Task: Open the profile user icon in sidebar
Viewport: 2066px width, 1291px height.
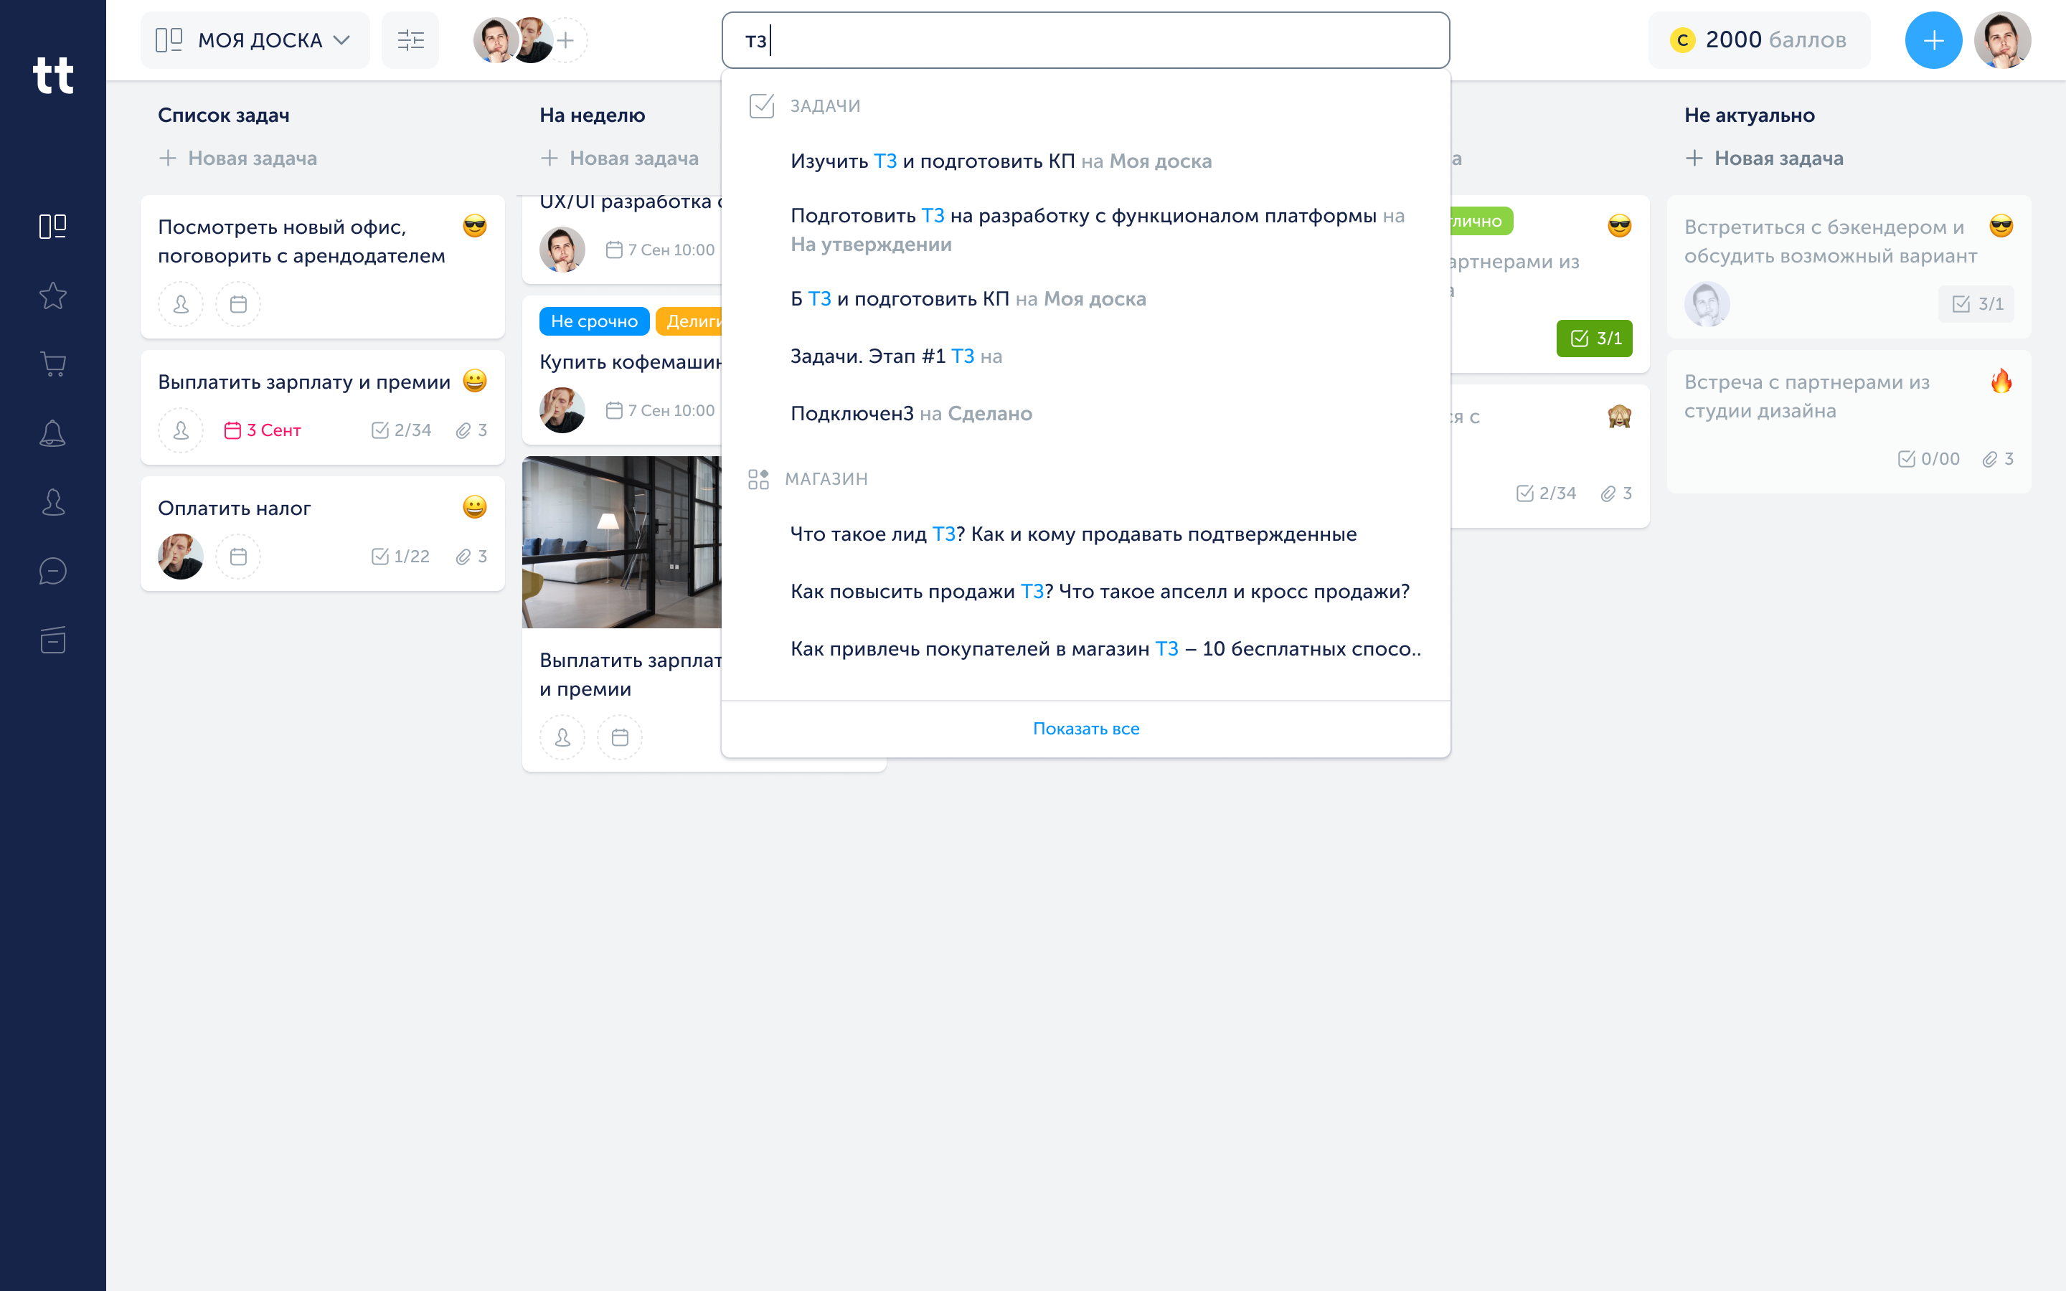Action: click(x=53, y=502)
